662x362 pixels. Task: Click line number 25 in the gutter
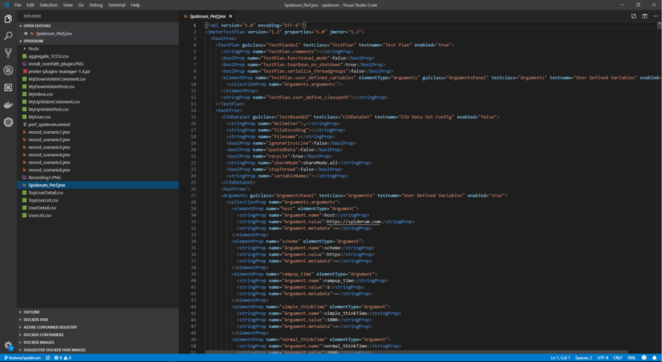194,183
